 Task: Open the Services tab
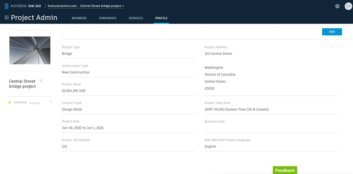point(136,18)
